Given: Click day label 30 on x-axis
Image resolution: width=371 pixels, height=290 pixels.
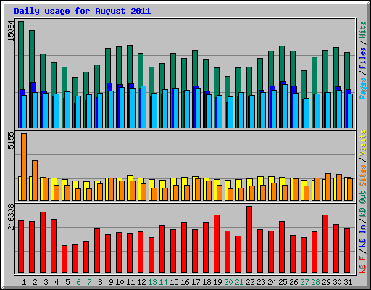Looking at the screenshot, I should coord(337,282).
